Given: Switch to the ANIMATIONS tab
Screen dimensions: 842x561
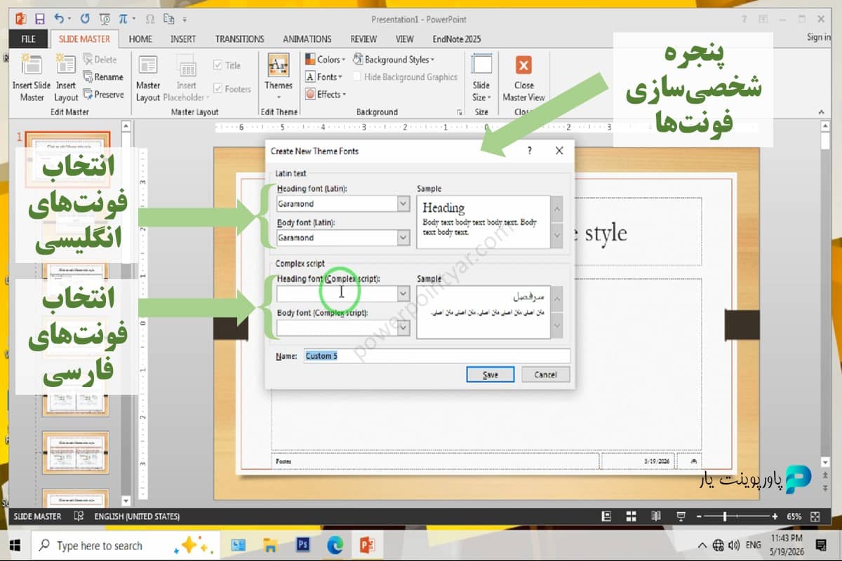Looking at the screenshot, I should [307, 39].
